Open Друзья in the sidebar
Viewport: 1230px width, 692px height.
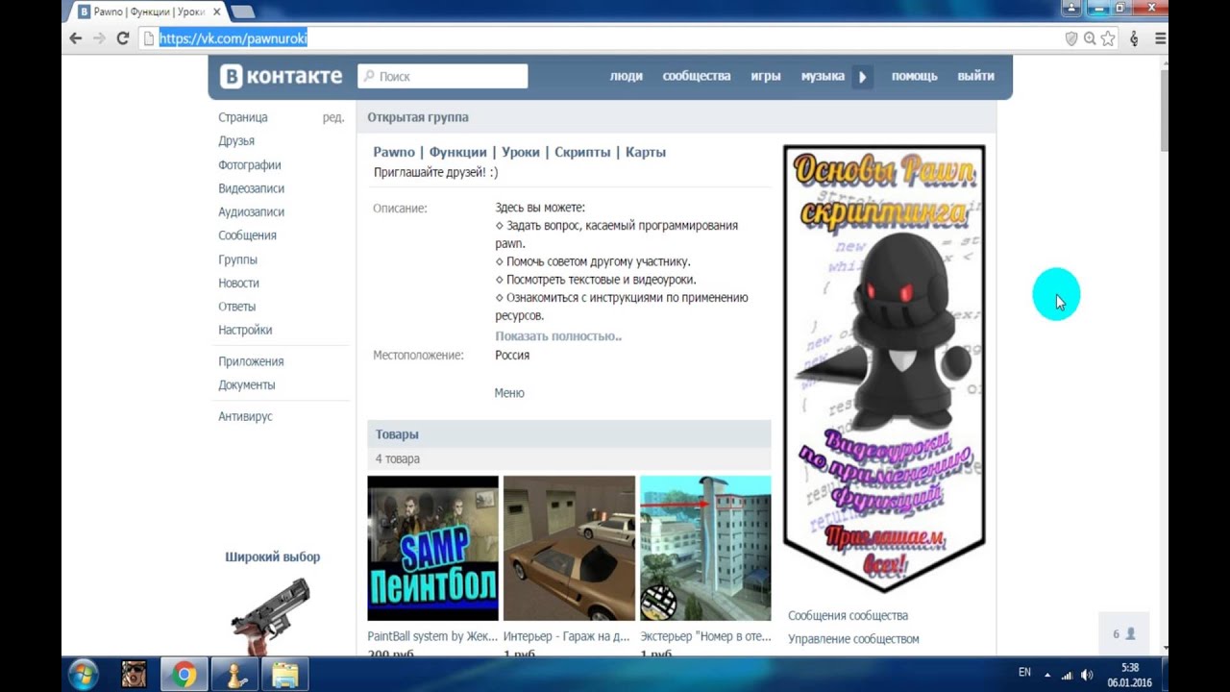click(x=236, y=141)
